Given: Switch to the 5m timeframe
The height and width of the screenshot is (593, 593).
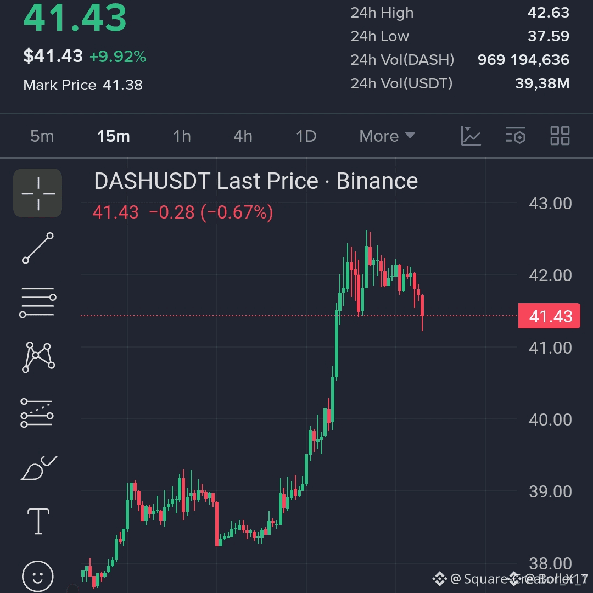Looking at the screenshot, I should click(42, 136).
